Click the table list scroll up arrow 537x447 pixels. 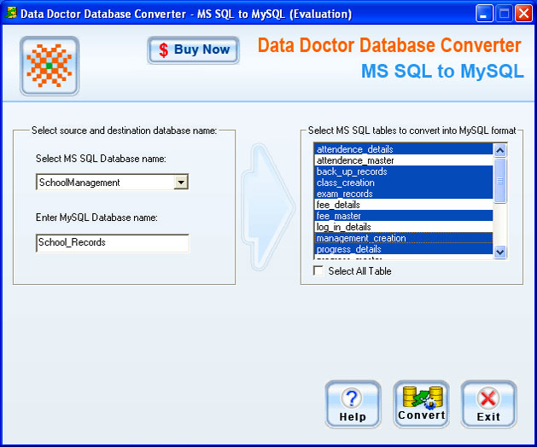(x=500, y=150)
